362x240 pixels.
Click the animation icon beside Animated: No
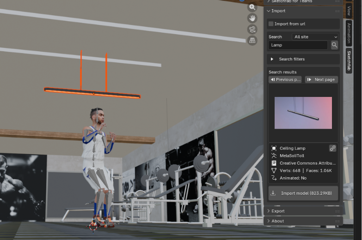tap(274, 178)
